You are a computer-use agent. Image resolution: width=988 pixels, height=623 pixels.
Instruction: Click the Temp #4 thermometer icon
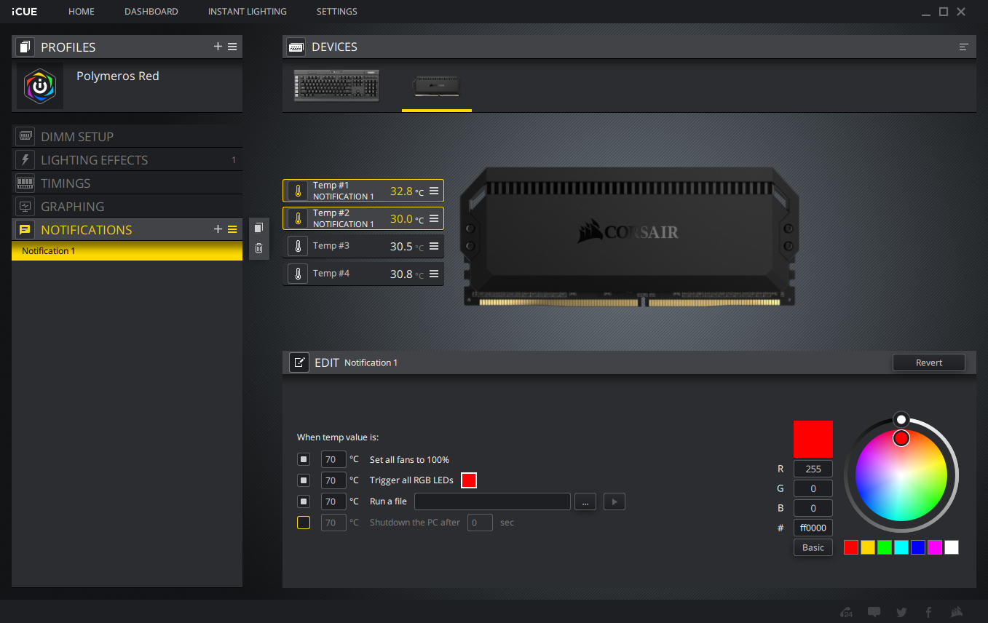pos(298,274)
